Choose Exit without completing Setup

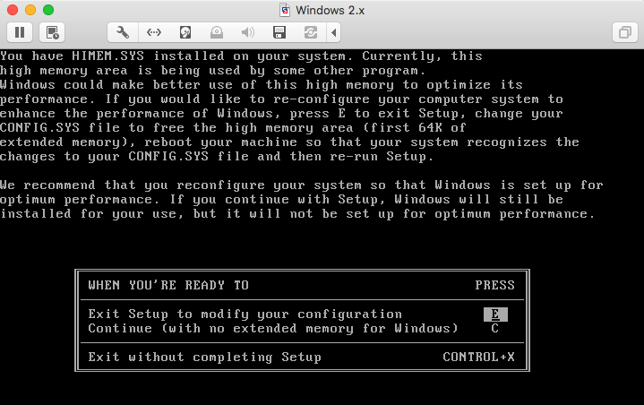pos(204,358)
